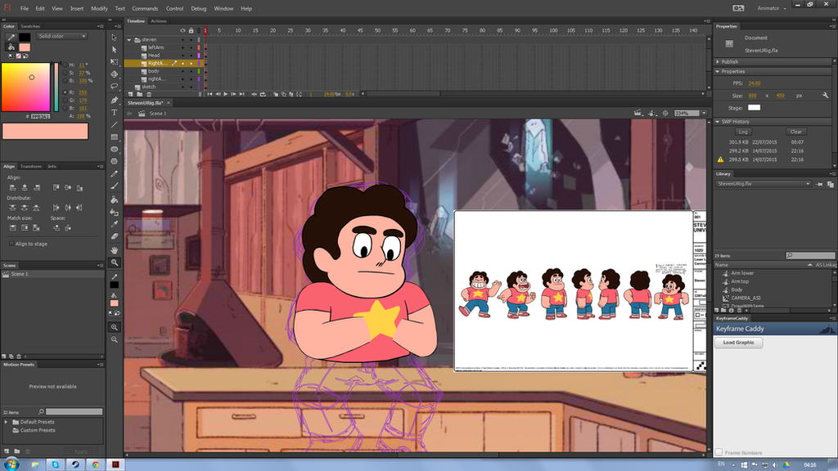Click the Log button in SWF History
Viewport: 838px width, 471px height.
pyautogui.click(x=743, y=132)
